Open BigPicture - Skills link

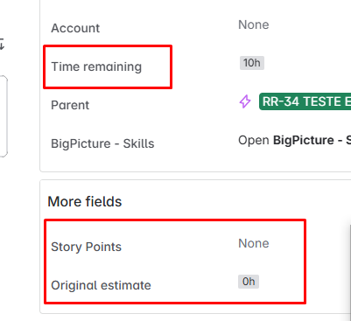295,140
